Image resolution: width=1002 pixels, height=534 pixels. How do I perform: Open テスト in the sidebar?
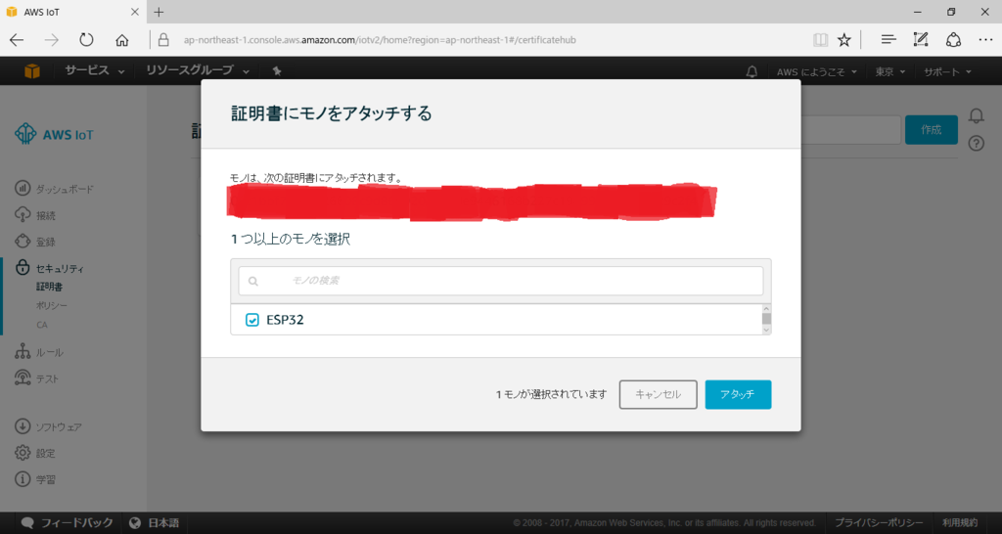click(37, 378)
